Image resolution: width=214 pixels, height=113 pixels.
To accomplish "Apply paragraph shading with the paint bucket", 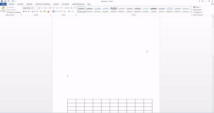I will click(x=69, y=11).
